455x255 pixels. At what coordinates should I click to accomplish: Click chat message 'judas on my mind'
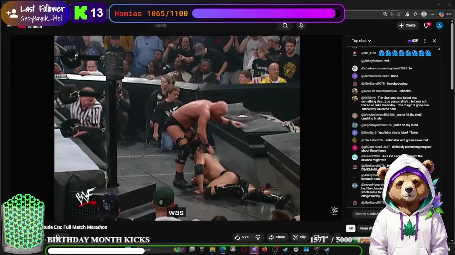[406, 125]
